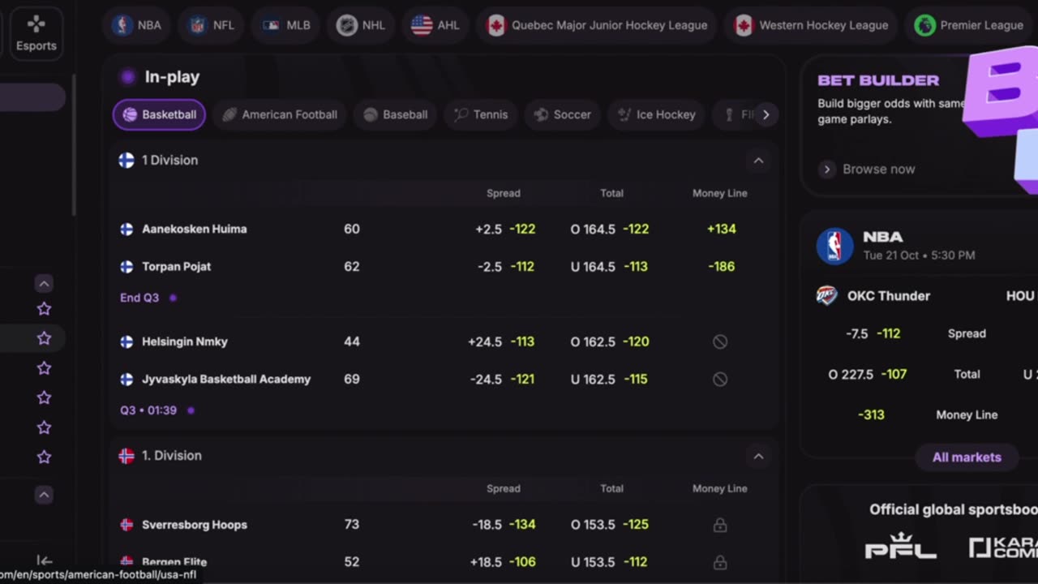Click the OKC Thunder team logo
Screen dimensions: 1038x584
coord(826,296)
